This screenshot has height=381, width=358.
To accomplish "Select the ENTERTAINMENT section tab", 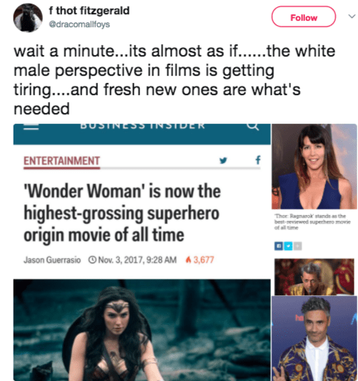I will click(x=61, y=162).
